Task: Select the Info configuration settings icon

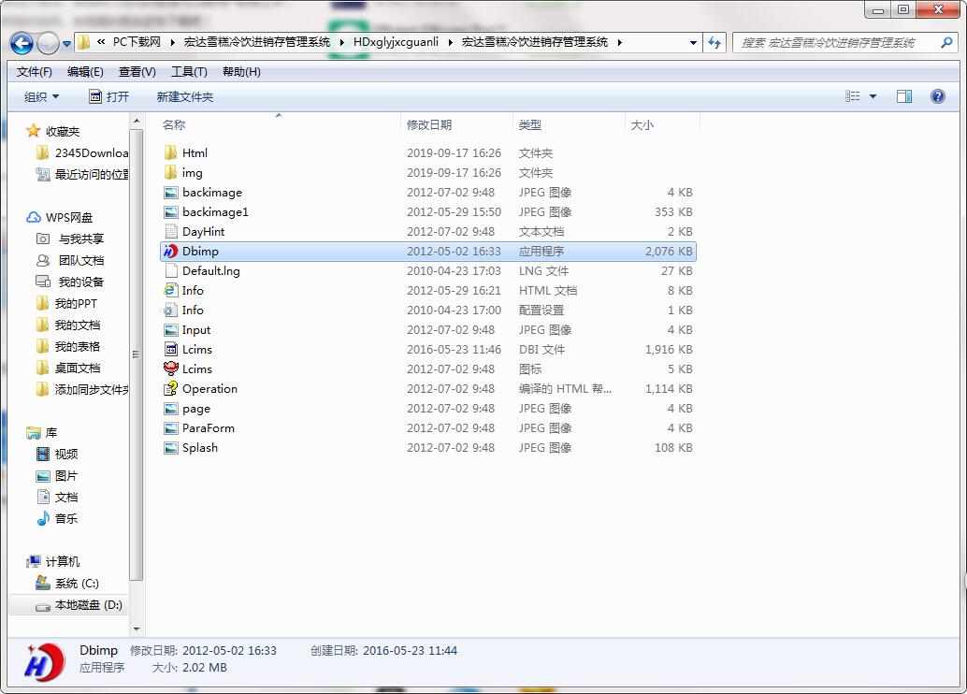Action: [171, 311]
